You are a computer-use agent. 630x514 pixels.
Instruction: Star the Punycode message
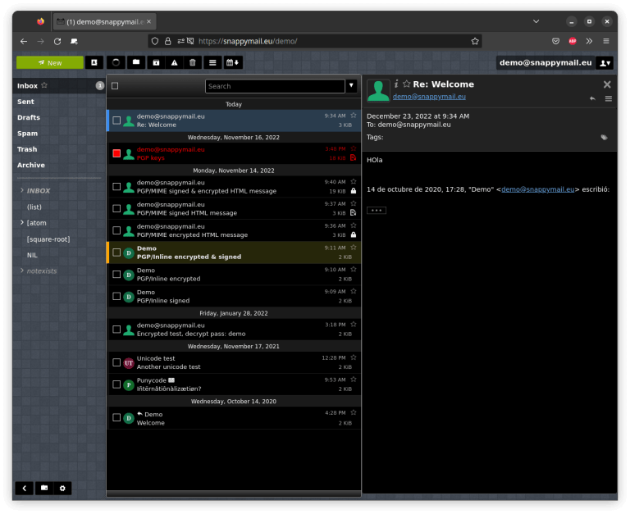pyautogui.click(x=354, y=379)
